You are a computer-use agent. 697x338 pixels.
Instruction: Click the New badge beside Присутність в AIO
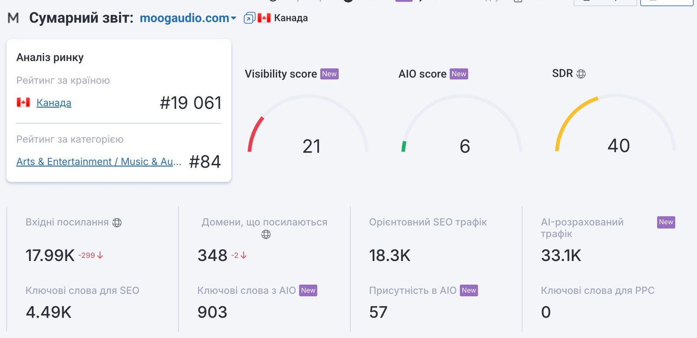(469, 291)
